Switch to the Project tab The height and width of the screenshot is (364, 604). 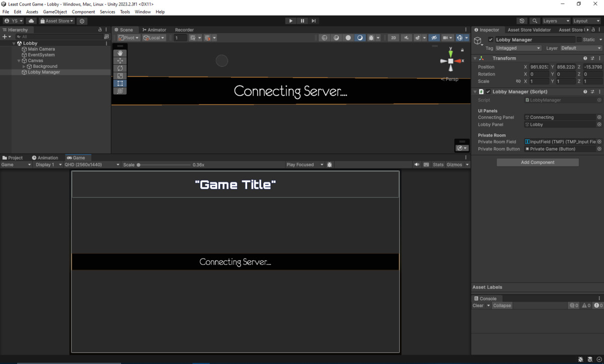point(13,157)
